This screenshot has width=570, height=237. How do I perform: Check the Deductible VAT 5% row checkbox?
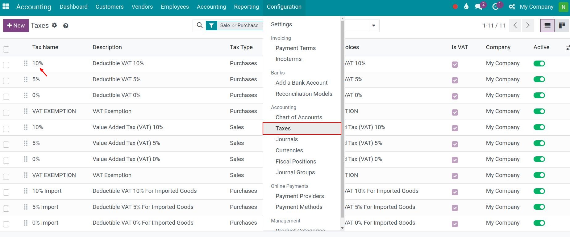[6, 81]
